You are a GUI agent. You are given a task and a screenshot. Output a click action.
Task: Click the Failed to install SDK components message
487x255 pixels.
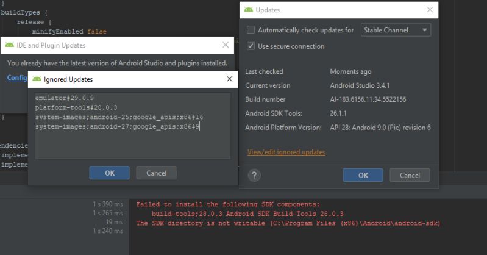click(x=228, y=204)
